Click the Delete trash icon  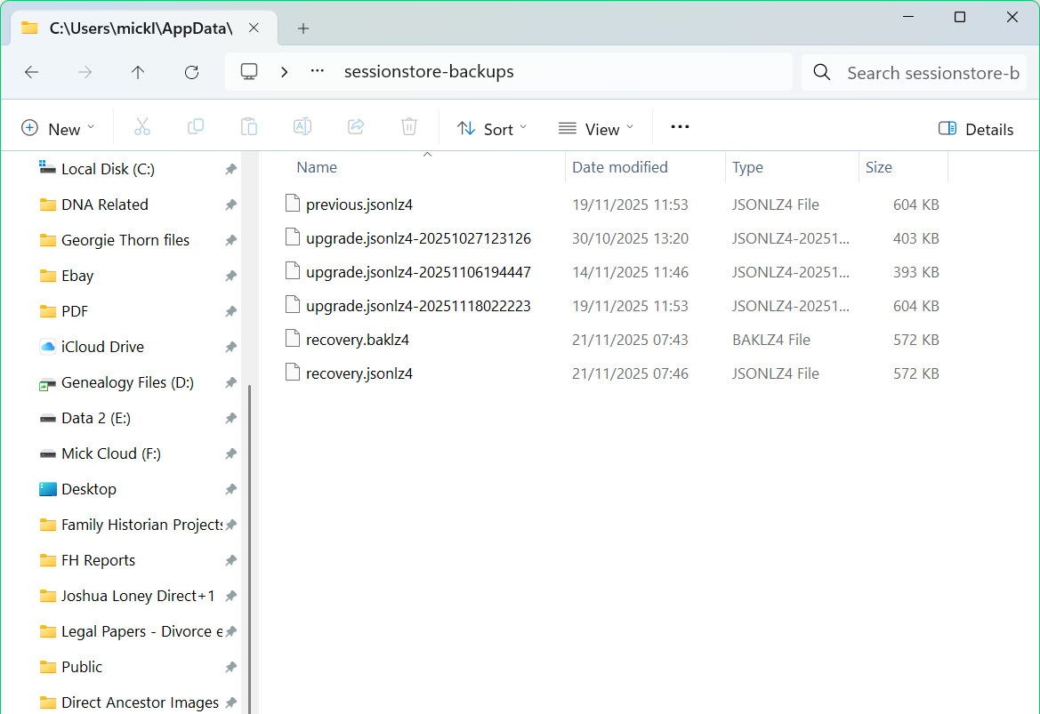409,127
